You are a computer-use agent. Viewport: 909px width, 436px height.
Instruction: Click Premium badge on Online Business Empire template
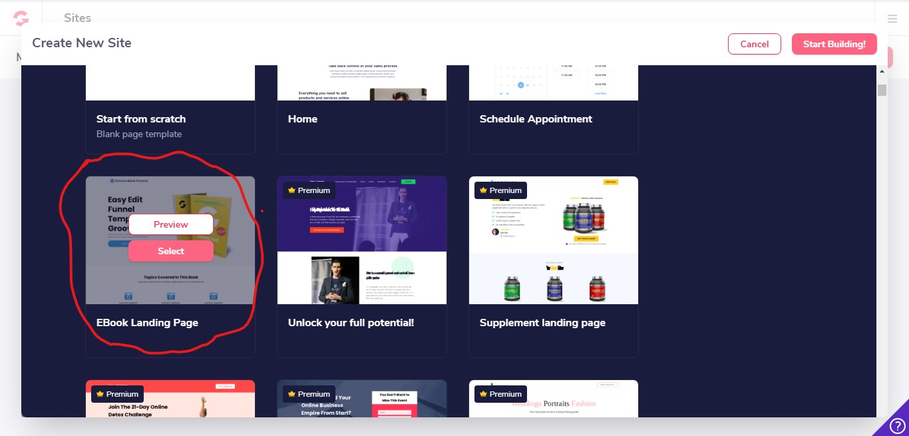point(309,394)
